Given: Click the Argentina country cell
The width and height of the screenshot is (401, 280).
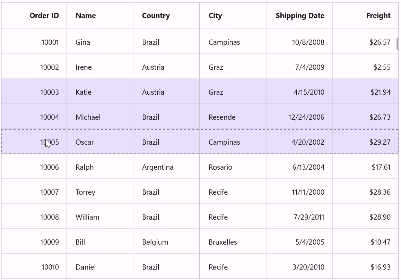Looking at the screenshot, I should coord(166,167).
